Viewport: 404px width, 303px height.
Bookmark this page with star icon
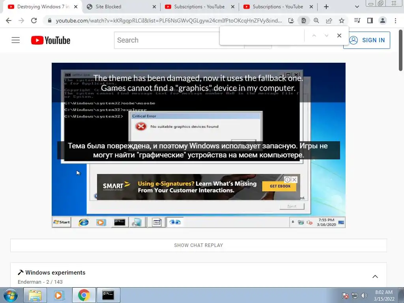coord(342,21)
